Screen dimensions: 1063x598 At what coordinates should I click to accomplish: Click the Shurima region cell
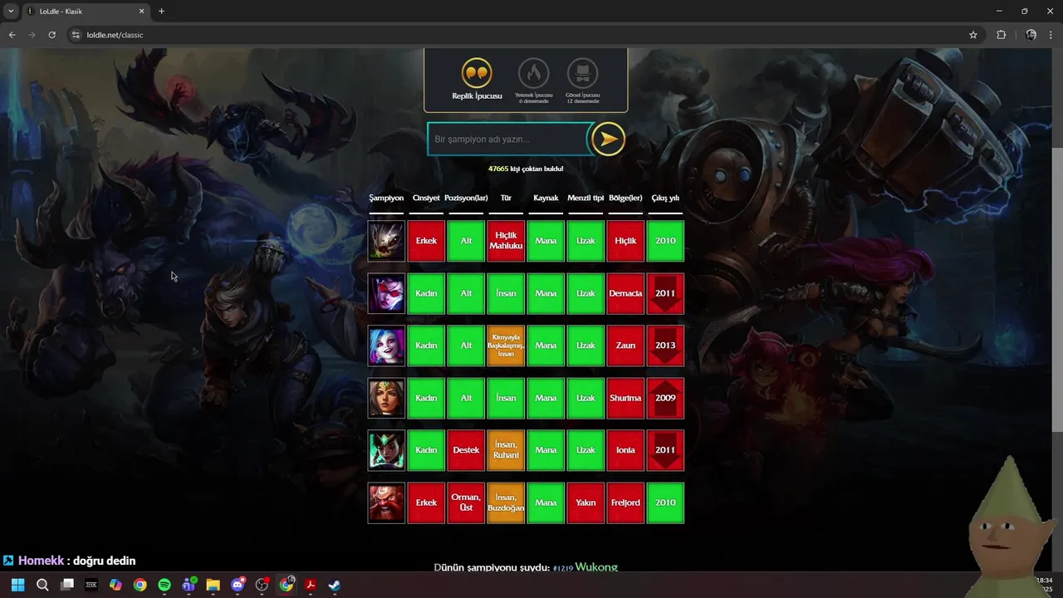[x=625, y=398]
